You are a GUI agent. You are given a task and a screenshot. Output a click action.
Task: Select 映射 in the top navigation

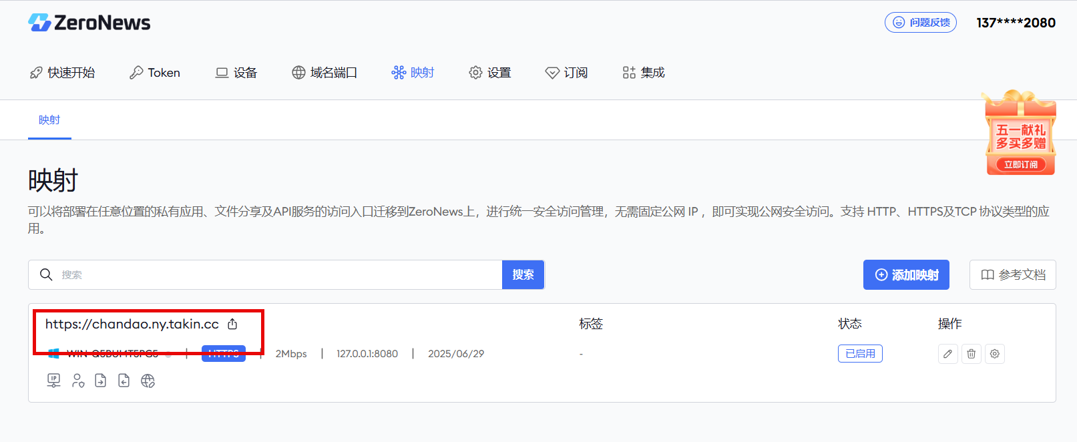tap(413, 72)
